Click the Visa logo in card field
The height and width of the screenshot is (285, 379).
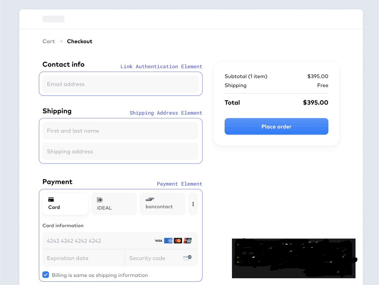(158, 241)
